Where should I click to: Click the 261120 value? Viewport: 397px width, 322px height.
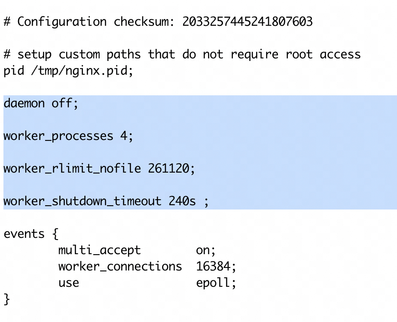(168, 168)
